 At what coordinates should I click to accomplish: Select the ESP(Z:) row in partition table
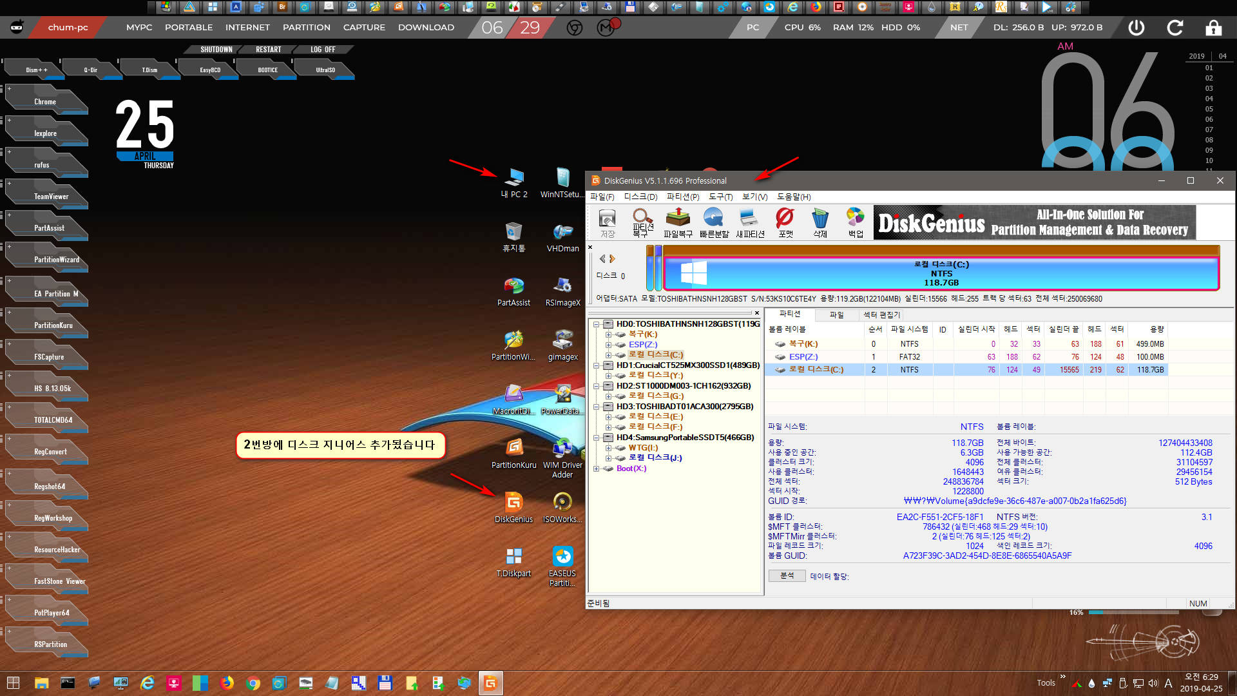(966, 357)
